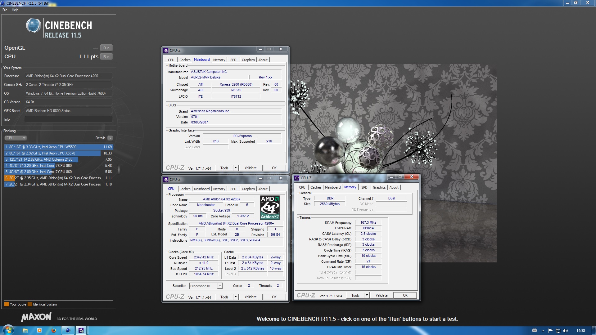Open SPD tab in the Mainboard CPU-Z window
This screenshot has height=335, width=596.
[233, 60]
